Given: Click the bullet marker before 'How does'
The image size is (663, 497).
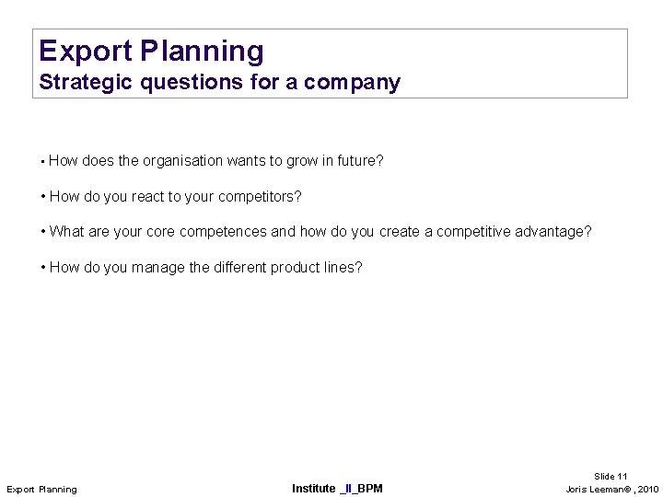Looking at the screenshot, I should (43, 162).
